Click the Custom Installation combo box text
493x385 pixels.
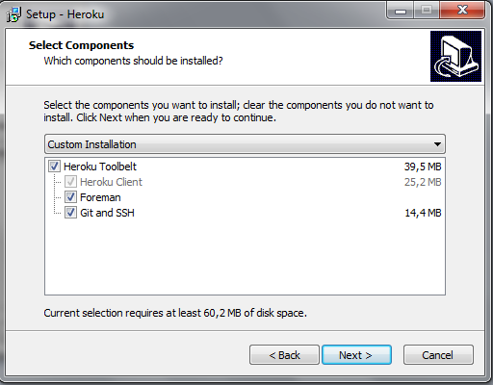[91, 144]
